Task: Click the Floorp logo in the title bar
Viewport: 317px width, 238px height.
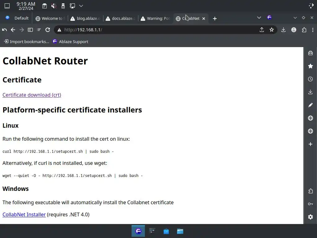Action: (269, 18)
